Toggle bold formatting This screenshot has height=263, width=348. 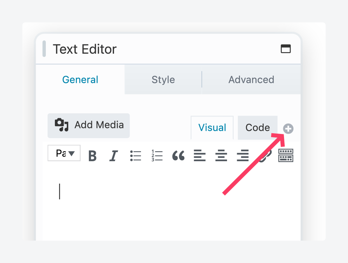[93, 156]
